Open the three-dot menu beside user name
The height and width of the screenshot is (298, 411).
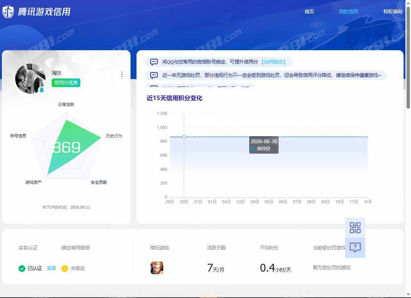tap(122, 74)
